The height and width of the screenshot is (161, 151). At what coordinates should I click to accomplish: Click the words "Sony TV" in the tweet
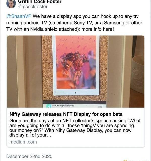click(98, 23)
